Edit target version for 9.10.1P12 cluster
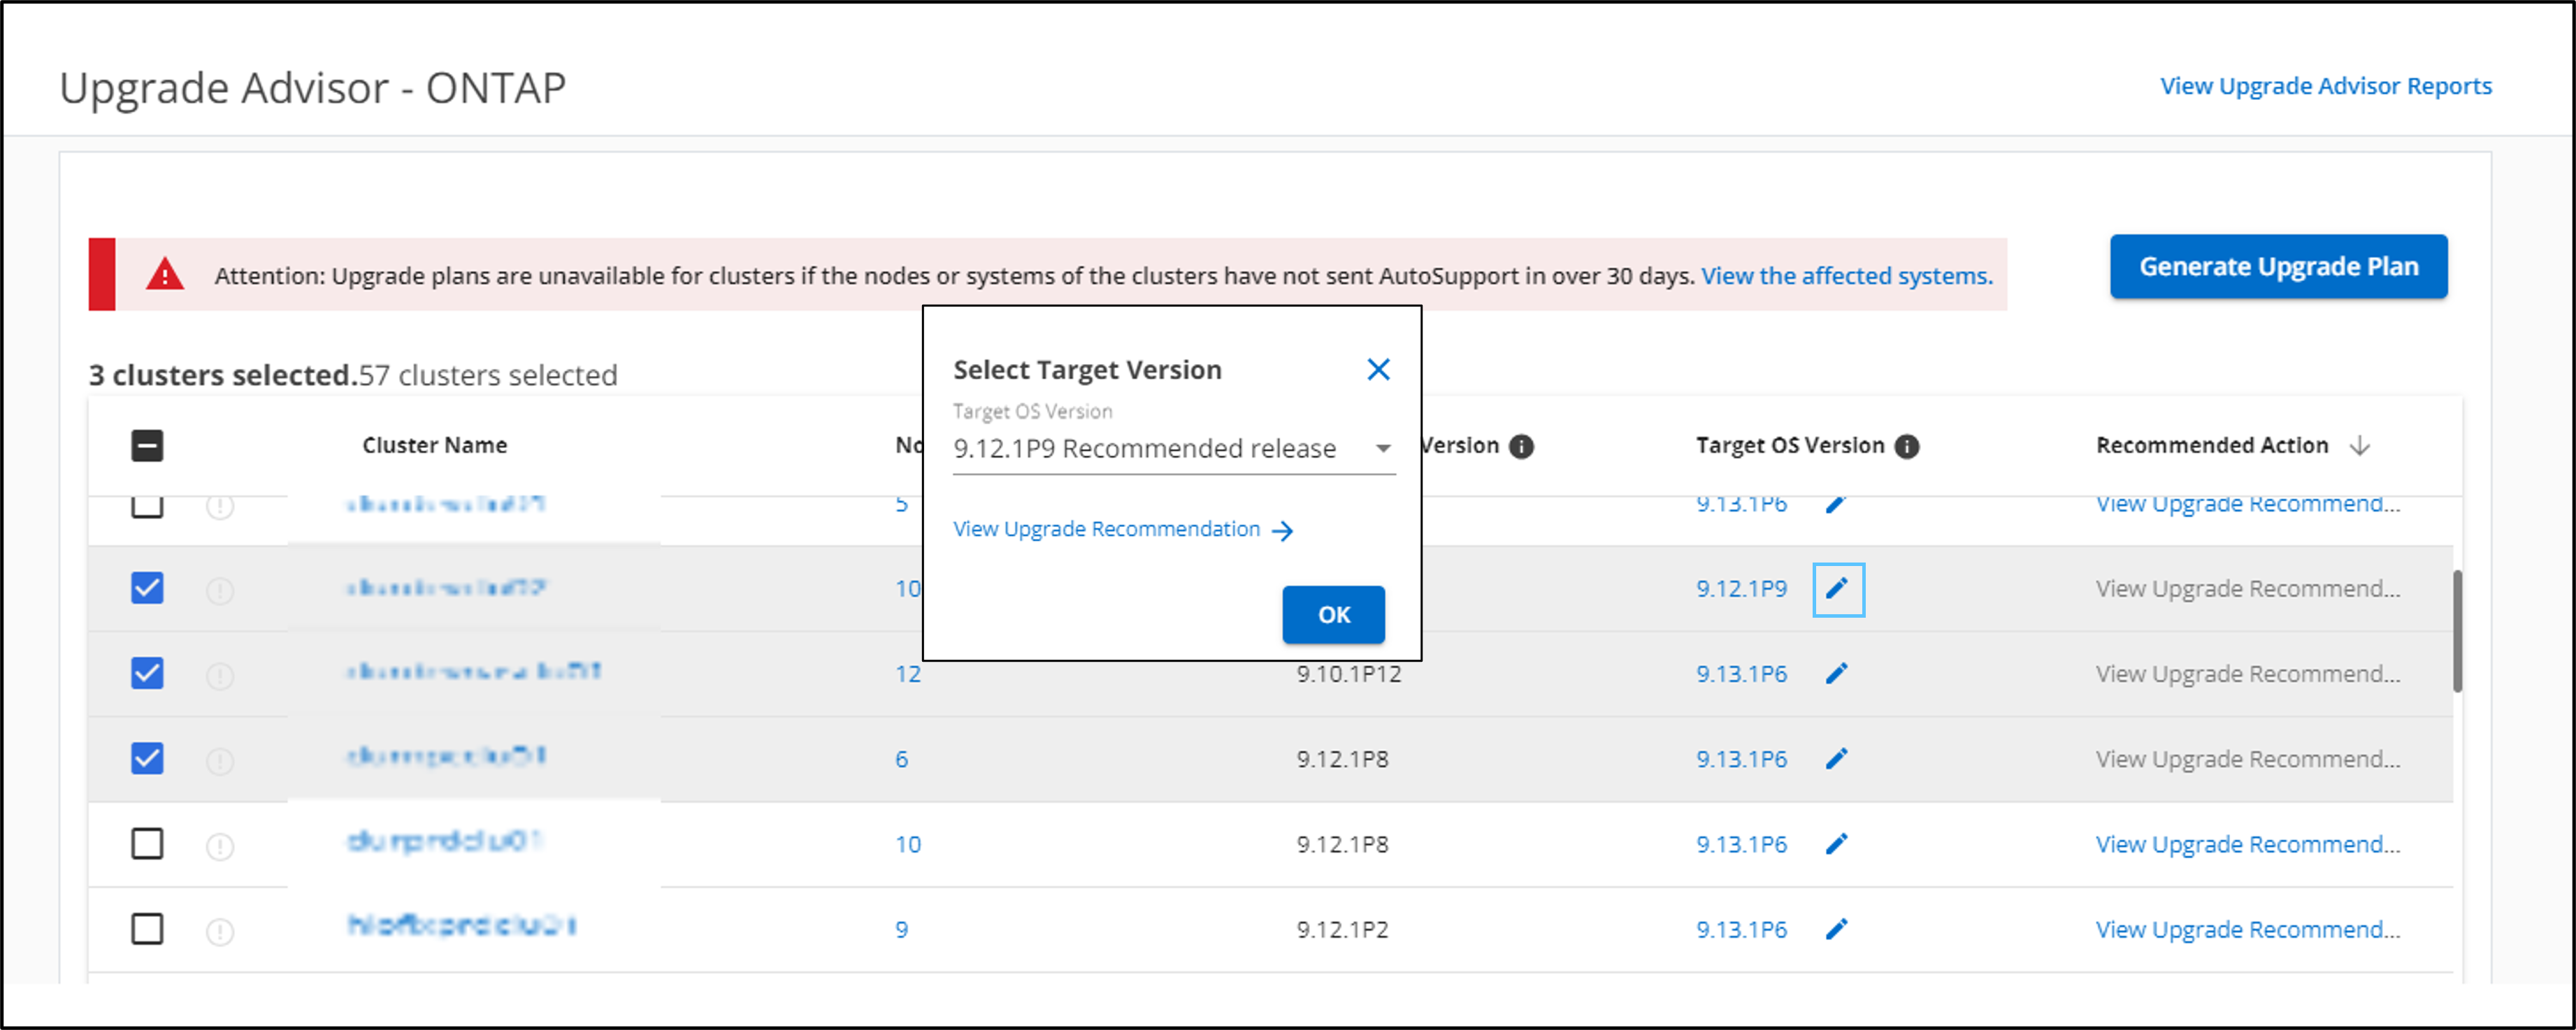 pos(1837,674)
